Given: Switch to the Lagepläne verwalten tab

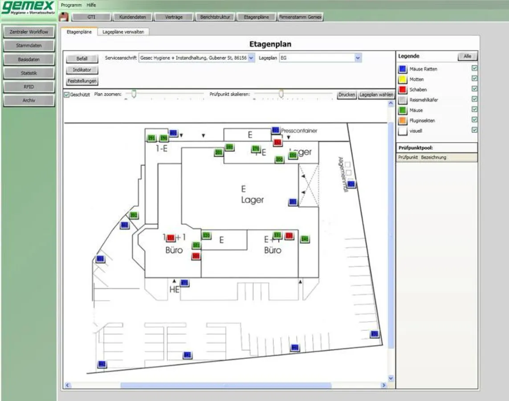Looking at the screenshot, I should pyautogui.click(x=123, y=32).
